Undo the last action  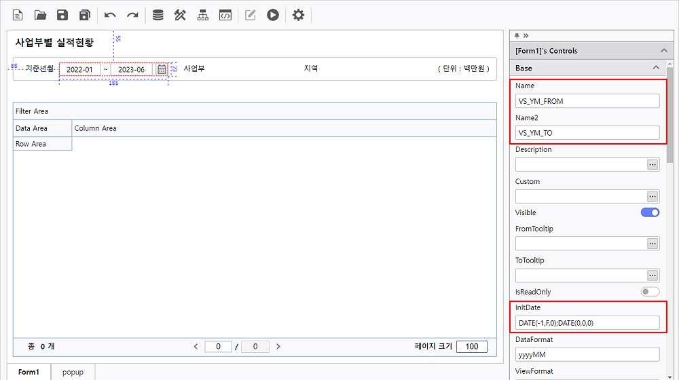tap(110, 15)
